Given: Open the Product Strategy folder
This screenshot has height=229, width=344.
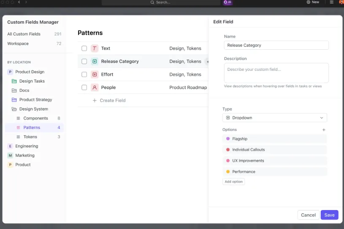Looking at the screenshot, I should 35,100.
